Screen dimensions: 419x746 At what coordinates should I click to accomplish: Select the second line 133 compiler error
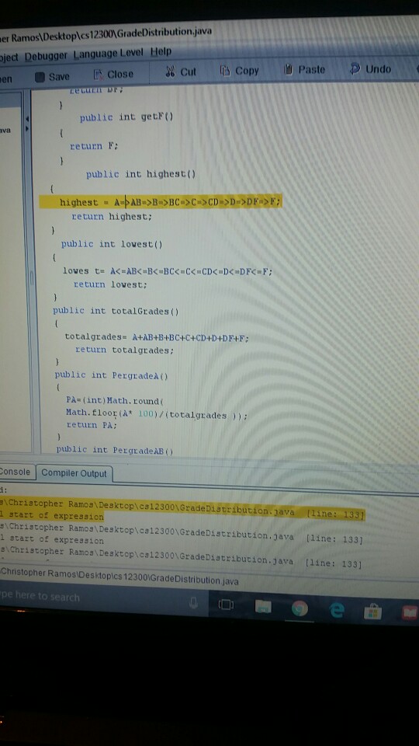[183, 535]
